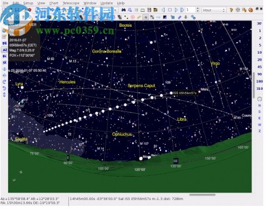Click the Corona Borealis constellation label
Image resolution: width=265 pixels, height=210 pixels.
[107, 51]
